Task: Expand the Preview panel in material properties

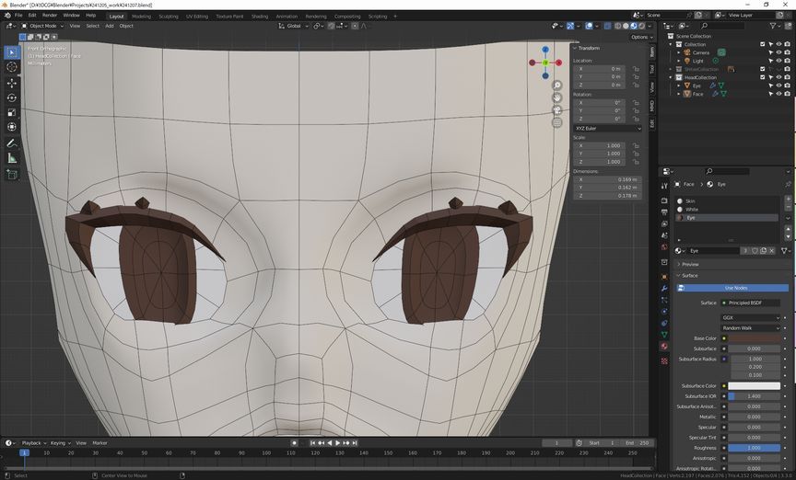Action: (690, 264)
